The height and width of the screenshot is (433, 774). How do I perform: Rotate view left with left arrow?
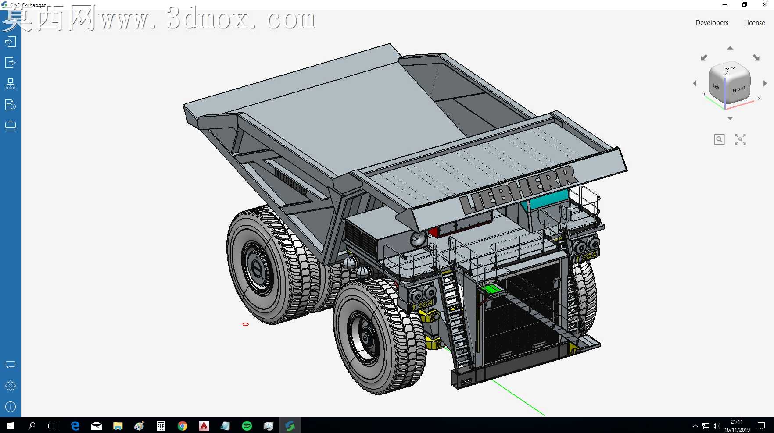(695, 83)
